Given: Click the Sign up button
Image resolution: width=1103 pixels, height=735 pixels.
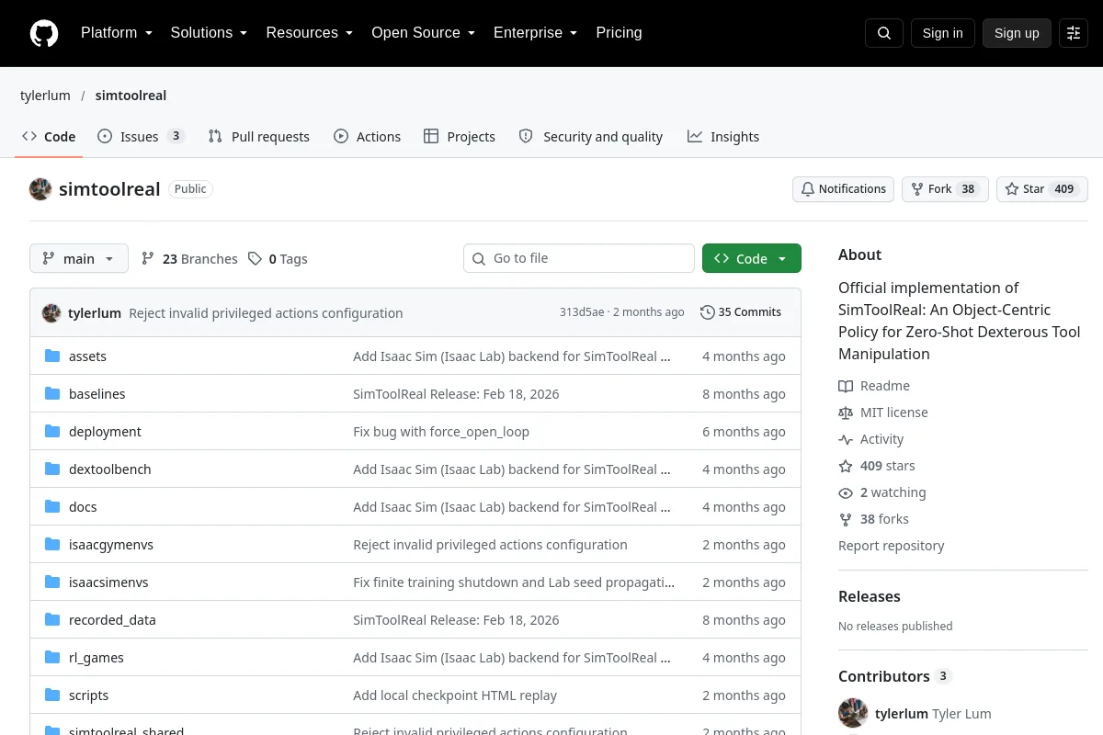Looking at the screenshot, I should tap(1017, 33).
